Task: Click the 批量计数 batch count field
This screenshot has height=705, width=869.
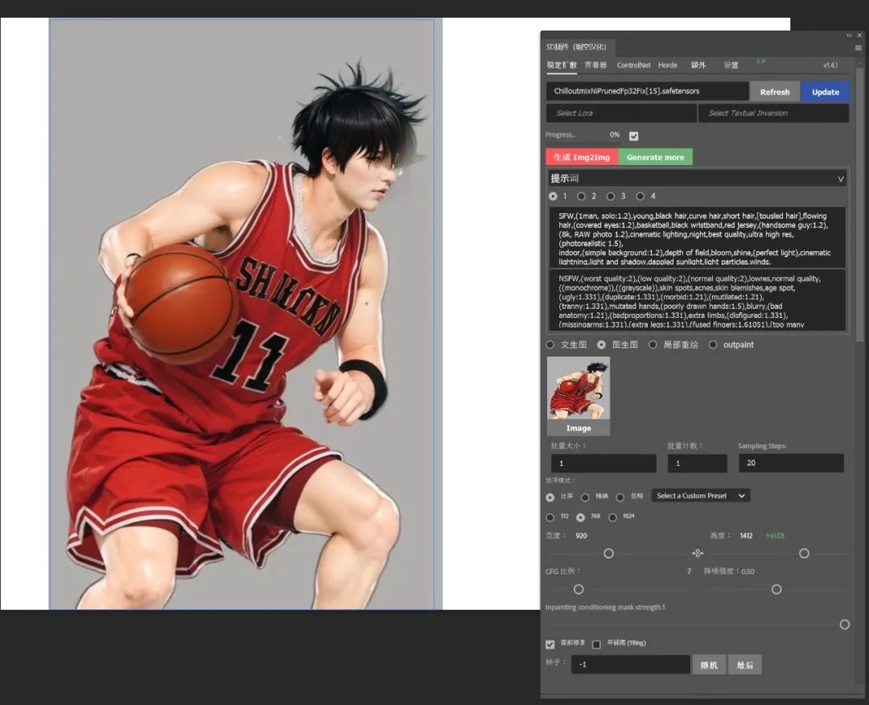Action: pos(697,463)
